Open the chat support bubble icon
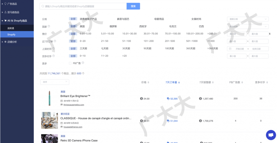This screenshot has height=143, width=277. pos(271,135)
